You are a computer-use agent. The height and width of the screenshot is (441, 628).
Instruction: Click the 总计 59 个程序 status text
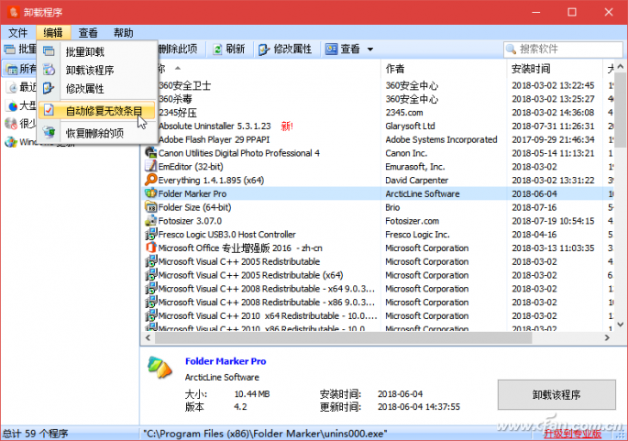coord(35,434)
